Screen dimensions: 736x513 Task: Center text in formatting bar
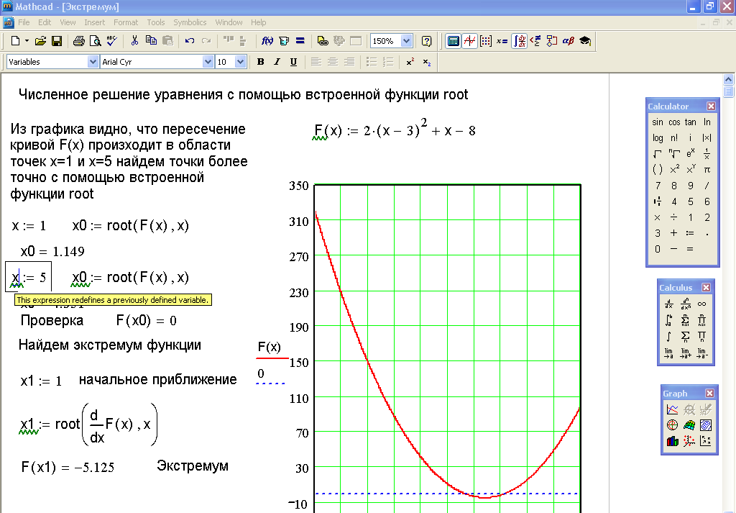333,62
